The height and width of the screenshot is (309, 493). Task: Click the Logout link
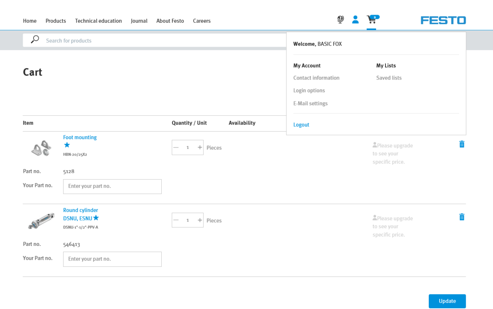(301, 125)
